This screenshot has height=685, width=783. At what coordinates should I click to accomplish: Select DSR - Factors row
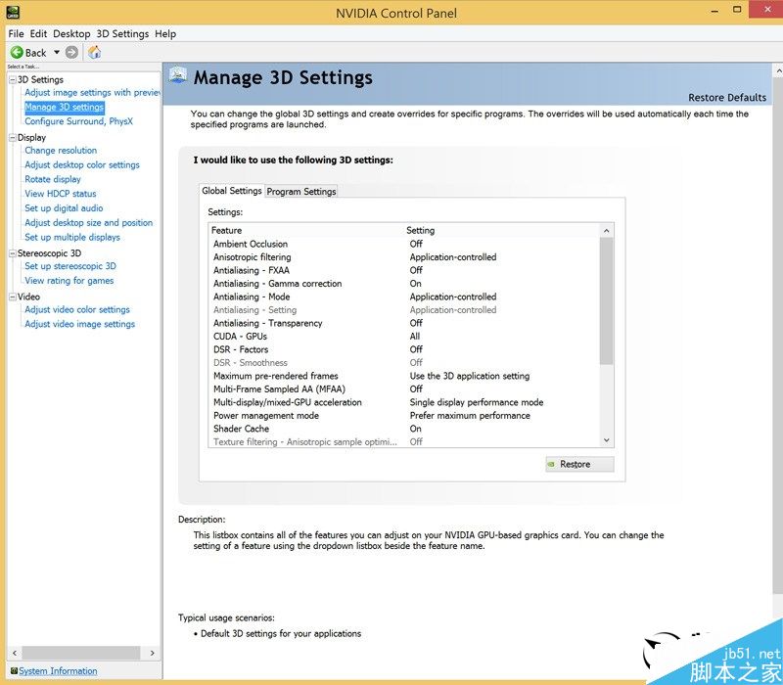tap(404, 349)
